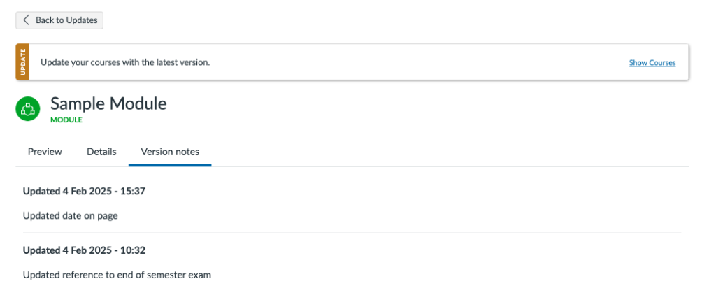Open the Show Courses link
The image size is (716, 302).
pyautogui.click(x=652, y=62)
